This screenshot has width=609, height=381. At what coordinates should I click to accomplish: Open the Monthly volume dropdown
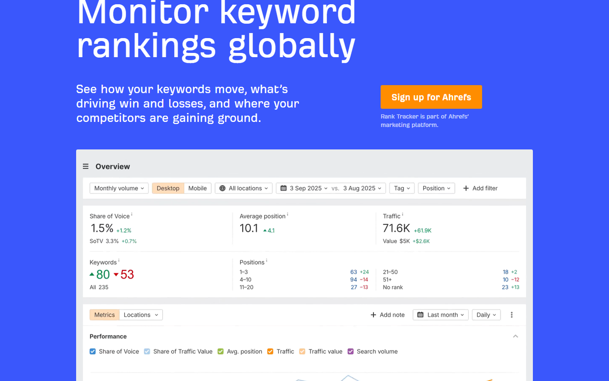[x=119, y=188]
